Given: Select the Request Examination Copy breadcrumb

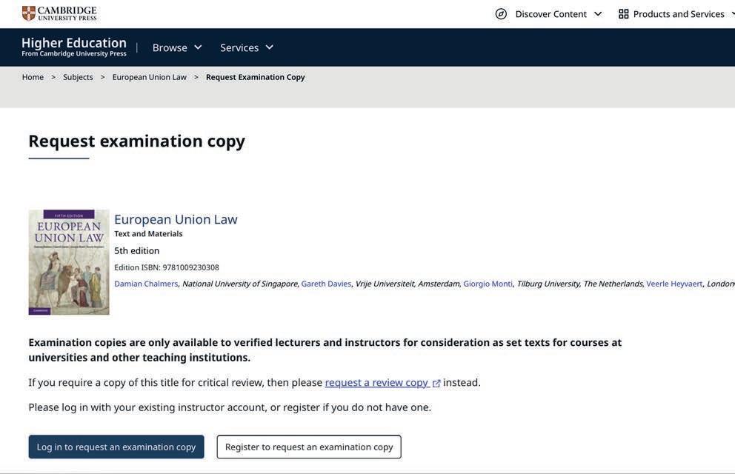Looking at the screenshot, I should (255, 77).
